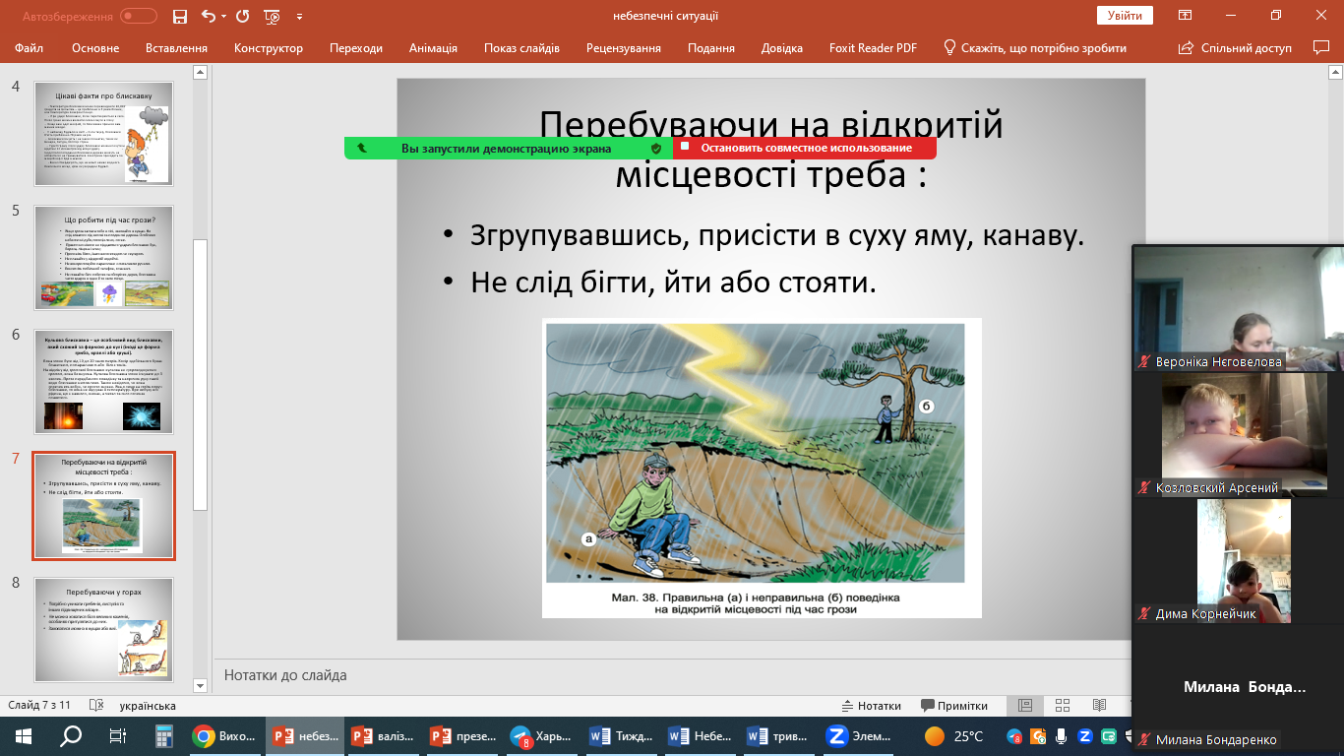Toggle the Автозбереження switch
The width and height of the screenshot is (1344, 756).
(x=138, y=17)
